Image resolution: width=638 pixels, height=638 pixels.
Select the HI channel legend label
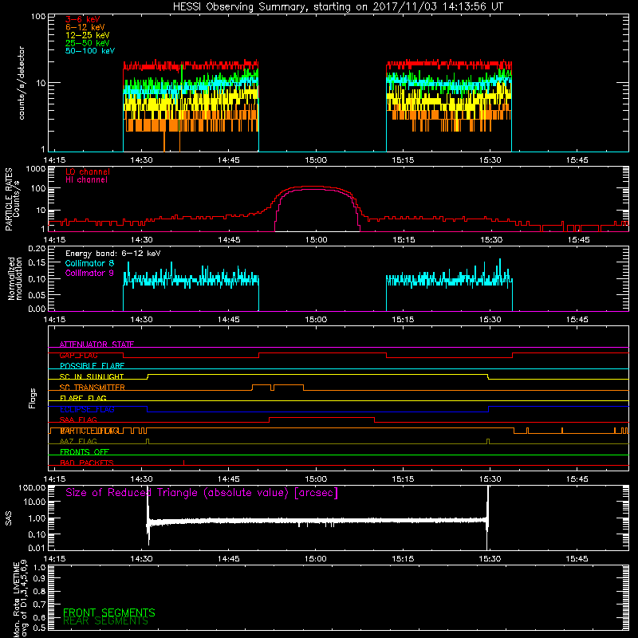(87, 180)
